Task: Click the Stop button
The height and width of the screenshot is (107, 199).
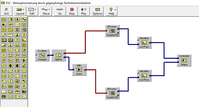Action: tap(72, 11)
